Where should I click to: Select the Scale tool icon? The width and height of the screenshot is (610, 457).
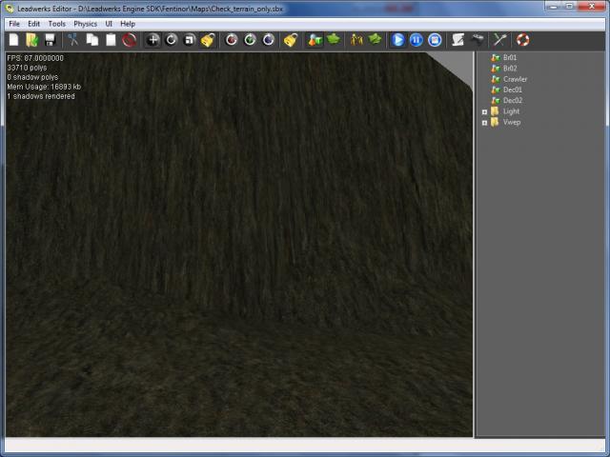pyautogui.click(x=190, y=40)
